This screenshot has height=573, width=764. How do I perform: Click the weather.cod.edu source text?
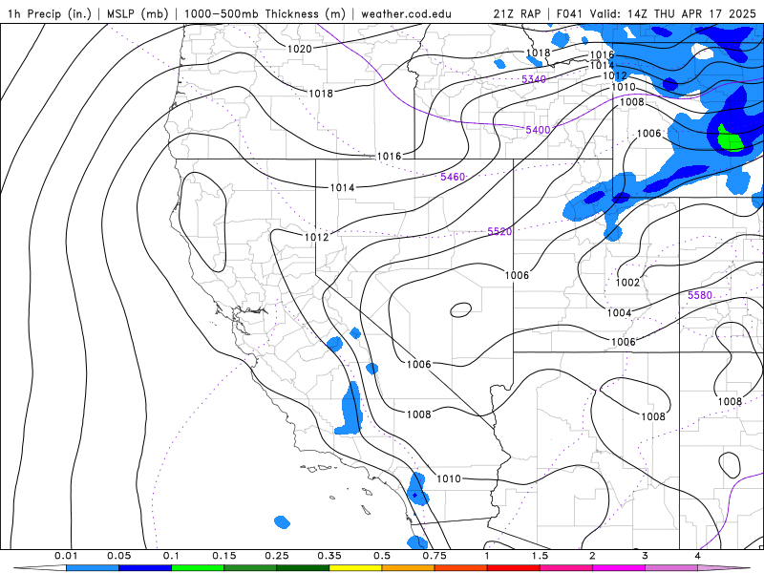point(407,13)
